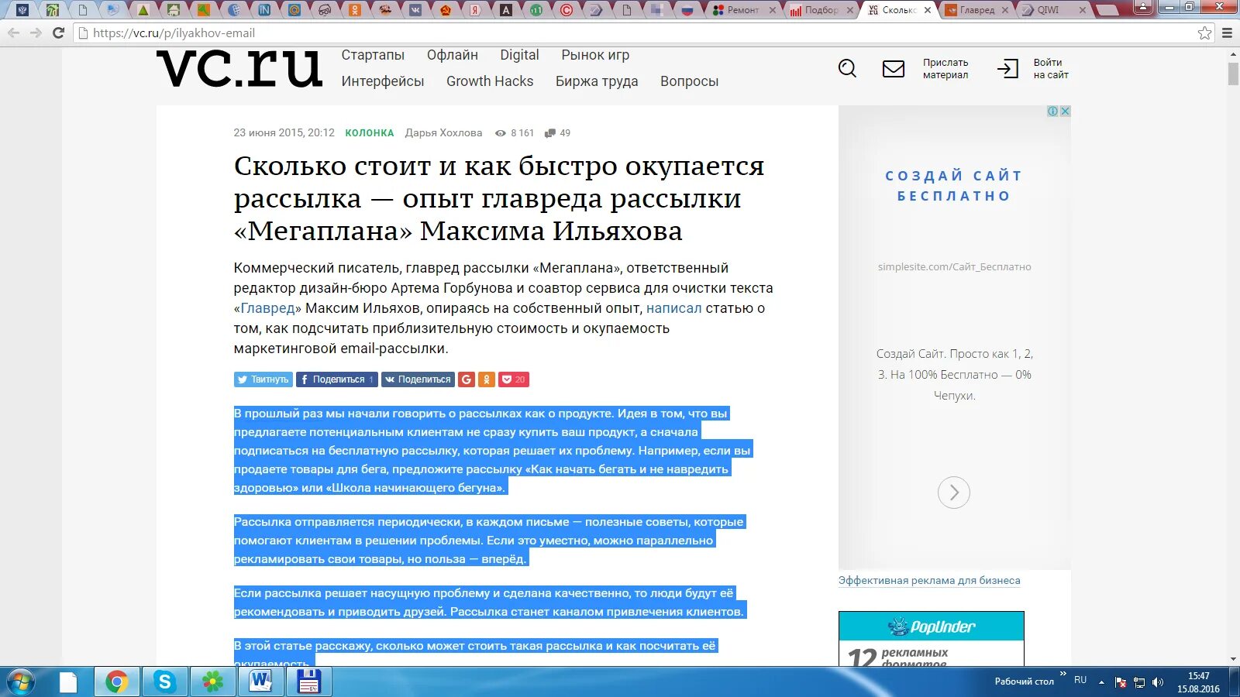
Task: Click the view count 8 161
Action: tap(515, 133)
